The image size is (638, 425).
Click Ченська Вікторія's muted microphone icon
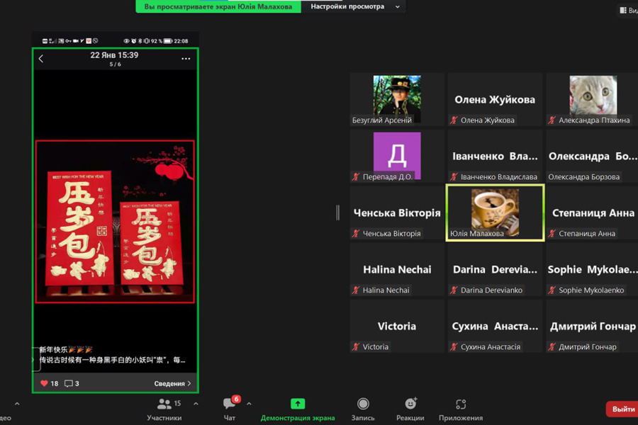pos(356,234)
